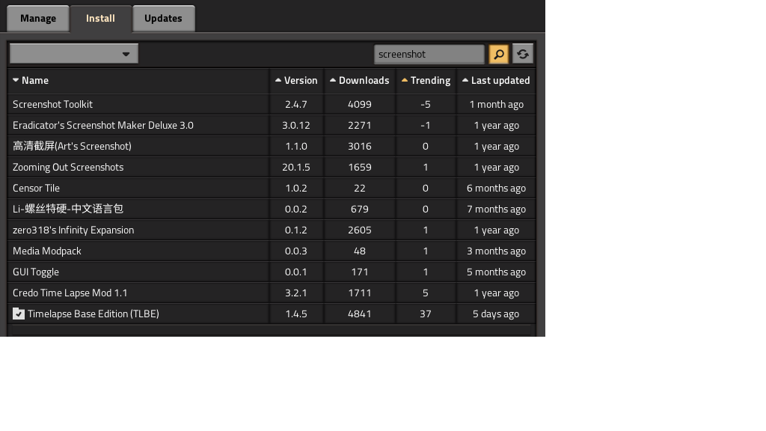Sort mods by the Trending column
Image resolution: width=766 pixels, height=431 pixels.
426,81
